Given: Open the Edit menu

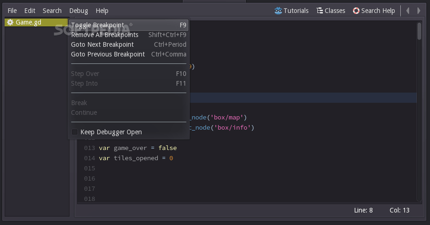Looking at the screenshot, I should 30,11.
